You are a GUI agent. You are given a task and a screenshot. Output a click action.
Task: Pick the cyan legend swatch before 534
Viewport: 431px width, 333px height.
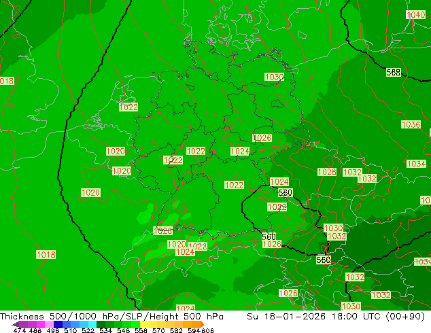point(92,324)
